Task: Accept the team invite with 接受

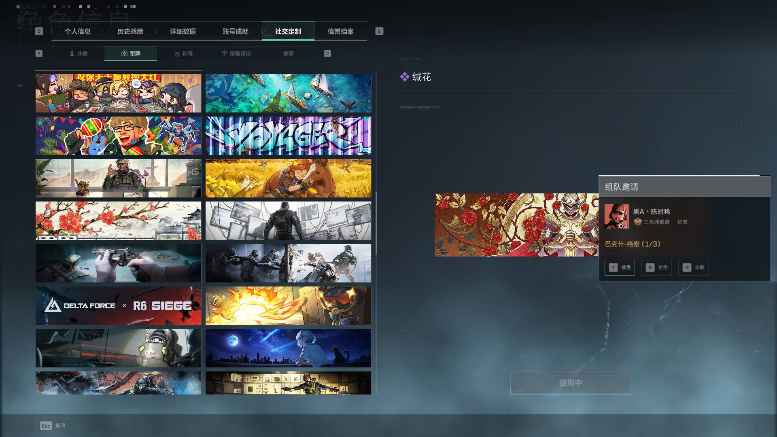Action: coord(620,267)
